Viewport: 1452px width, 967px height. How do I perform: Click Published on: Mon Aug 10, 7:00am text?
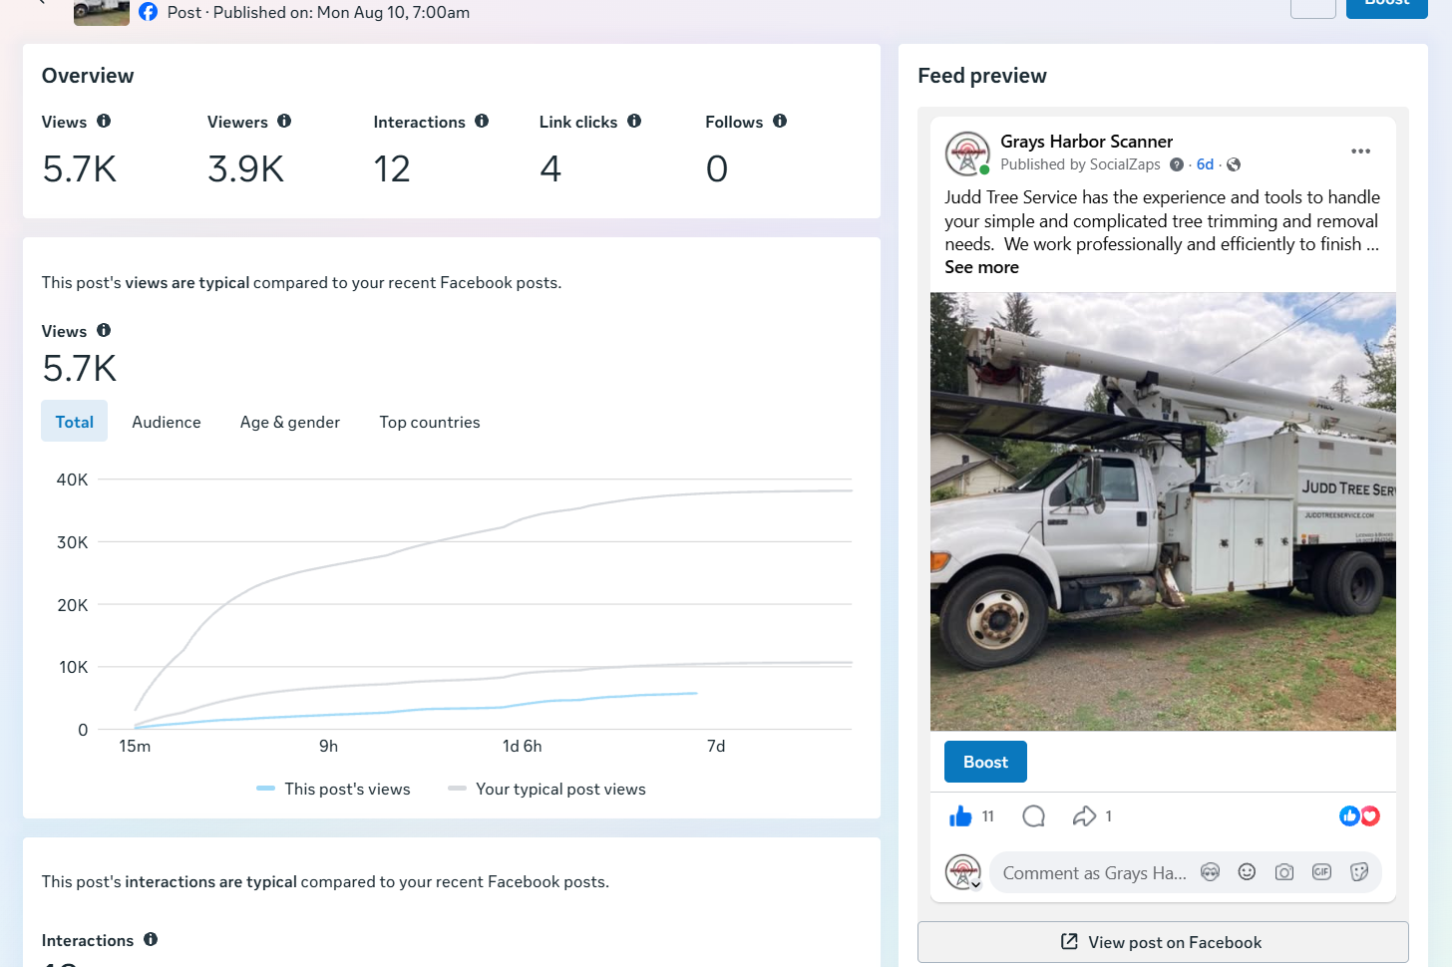tap(341, 12)
